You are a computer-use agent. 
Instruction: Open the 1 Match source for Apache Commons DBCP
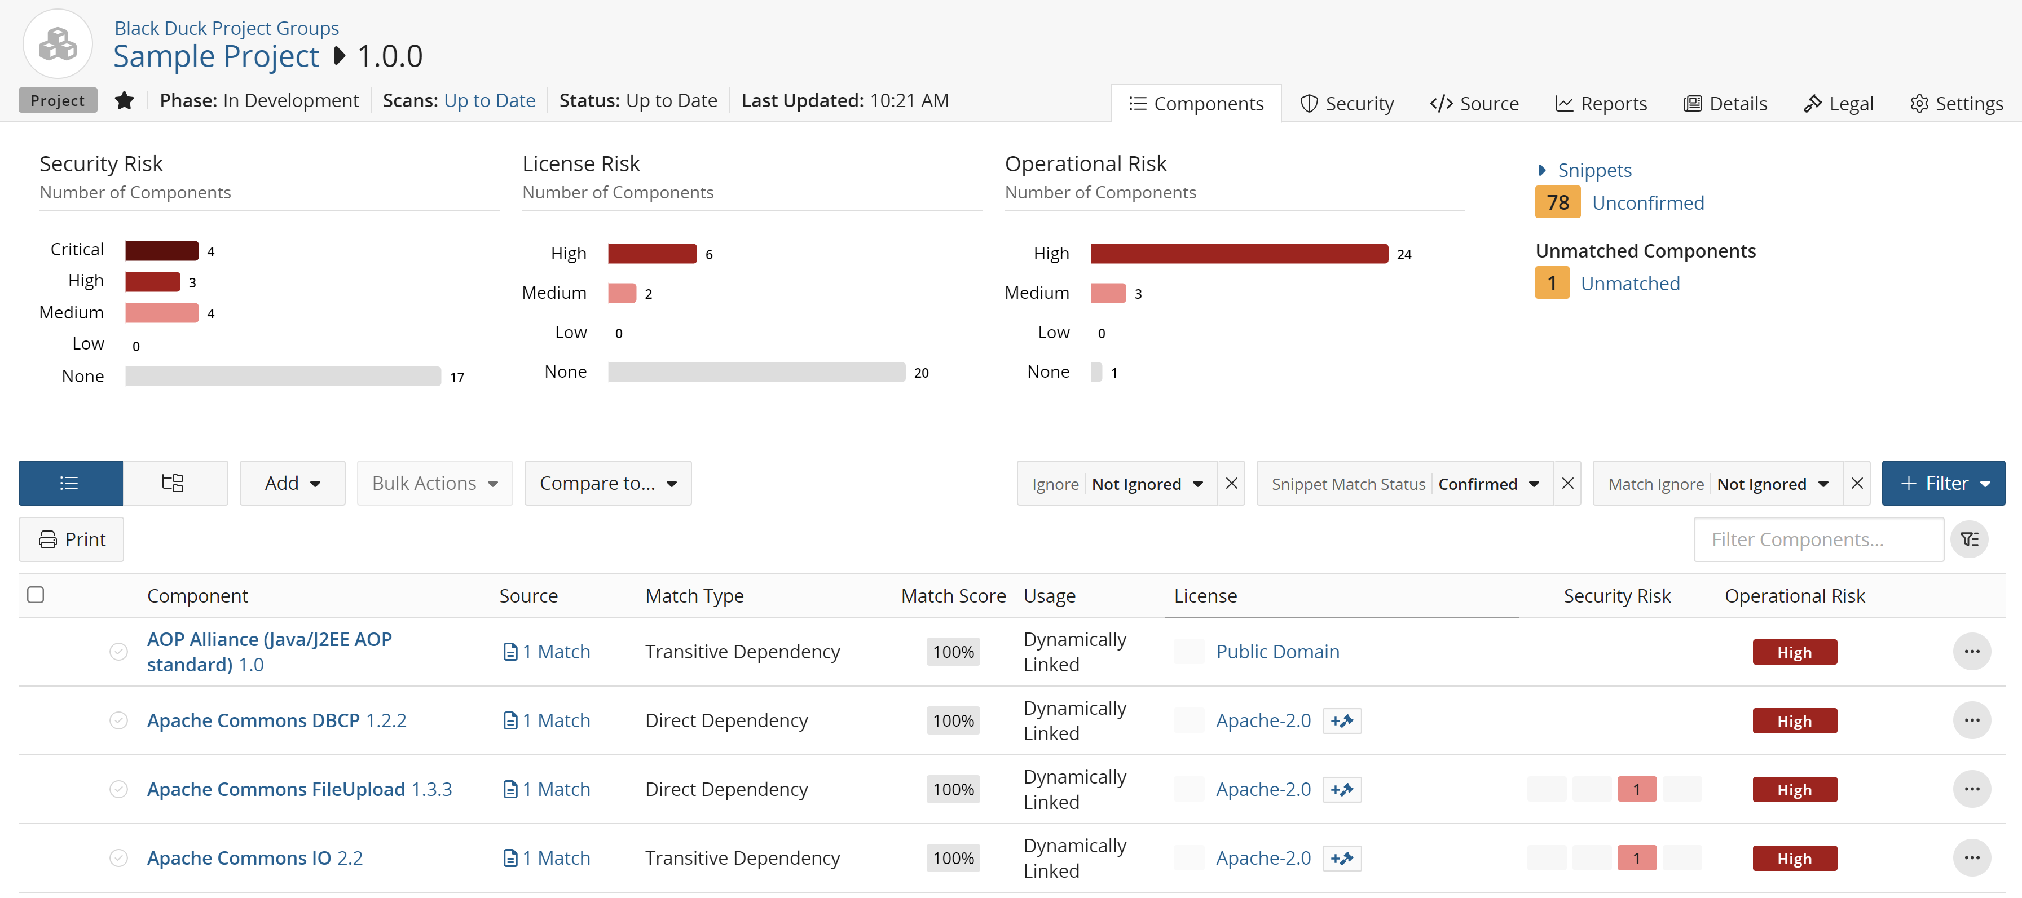[x=547, y=721]
